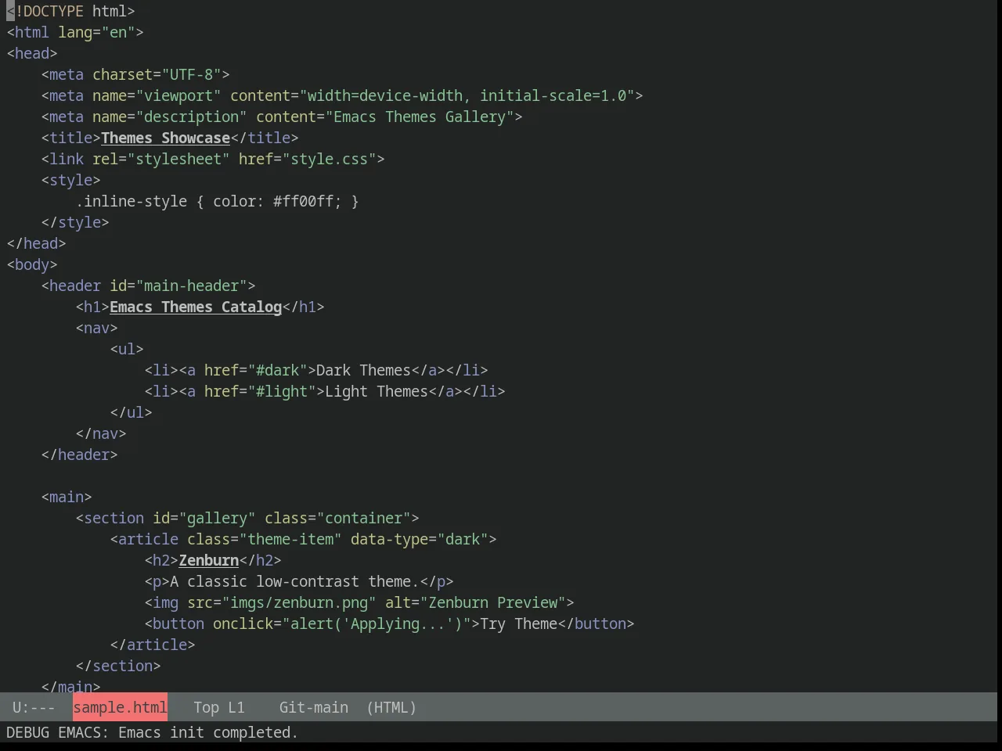The width and height of the screenshot is (1002, 751).
Task: Click the "description" attribute value
Action: click(192, 117)
